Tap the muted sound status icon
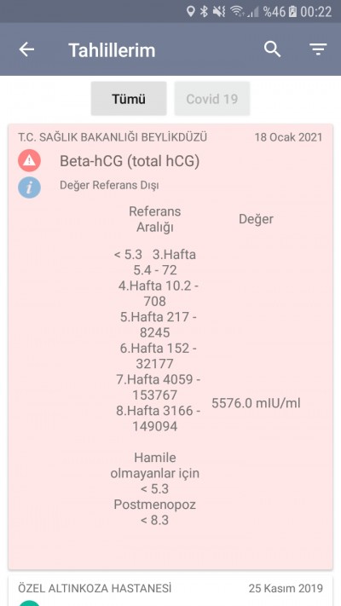 point(219,11)
